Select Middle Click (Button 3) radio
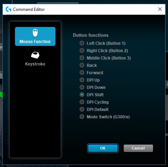This screenshot has width=168, height=167. point(82,58)
